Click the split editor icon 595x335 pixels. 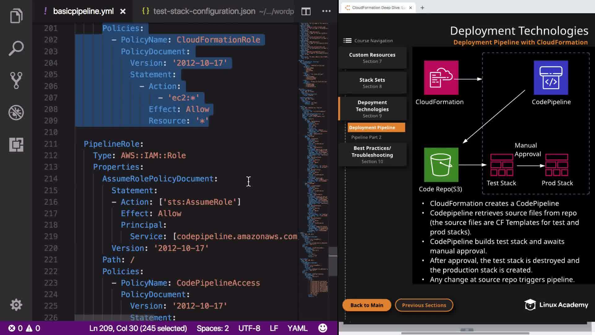(x=306, y=11)
